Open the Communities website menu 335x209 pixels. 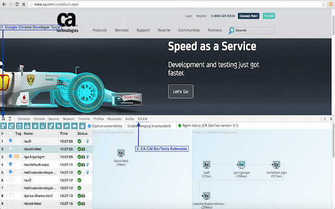pos(189,30)
